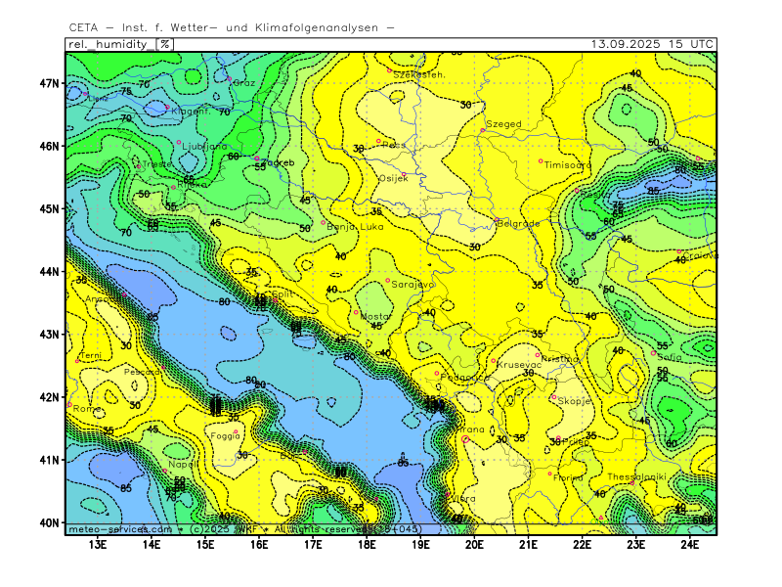782x587 pixels.
Task: Select the 41N latitude label
Action: (x=50, y=460)
